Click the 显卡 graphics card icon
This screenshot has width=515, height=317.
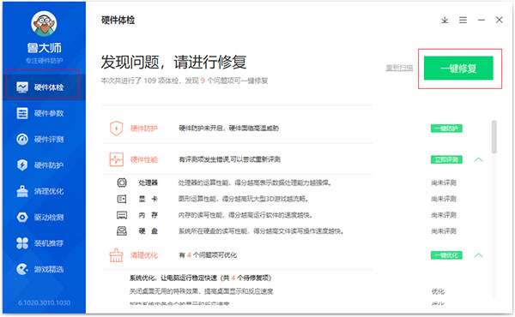[122, 199]
